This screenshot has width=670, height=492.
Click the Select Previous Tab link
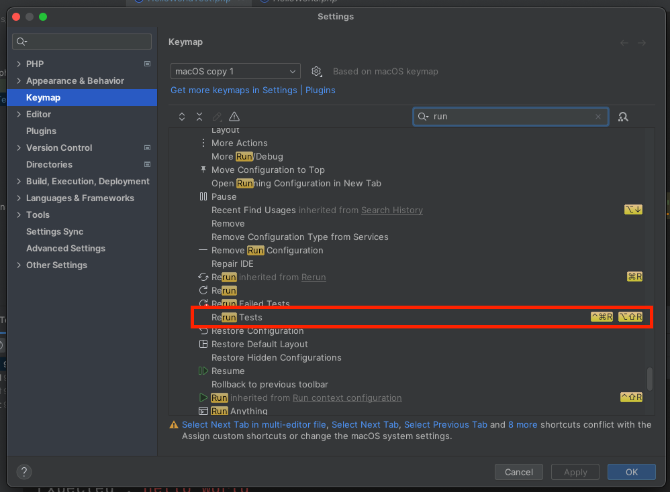[x=445, y=424]
